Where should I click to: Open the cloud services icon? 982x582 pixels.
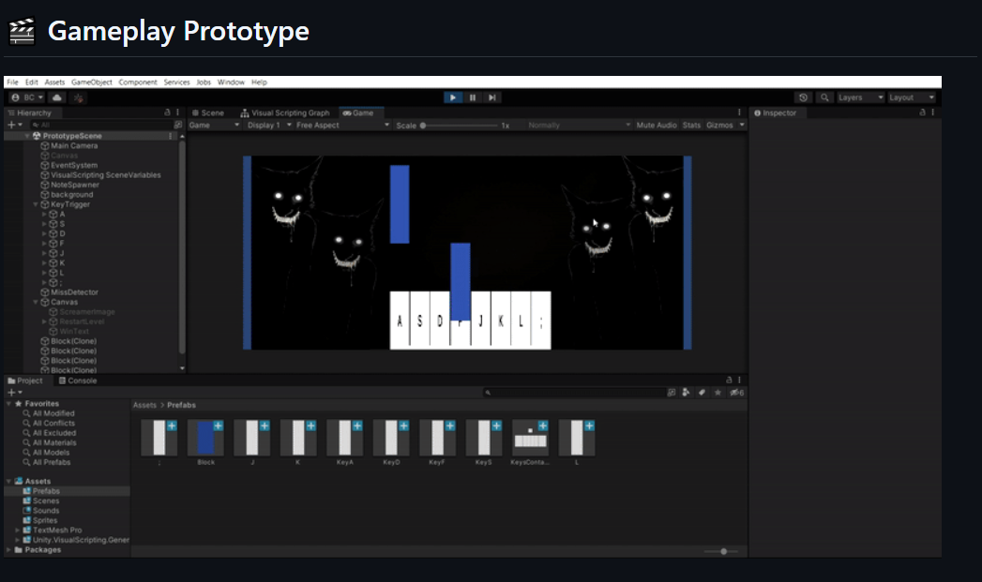pos(57,97)
